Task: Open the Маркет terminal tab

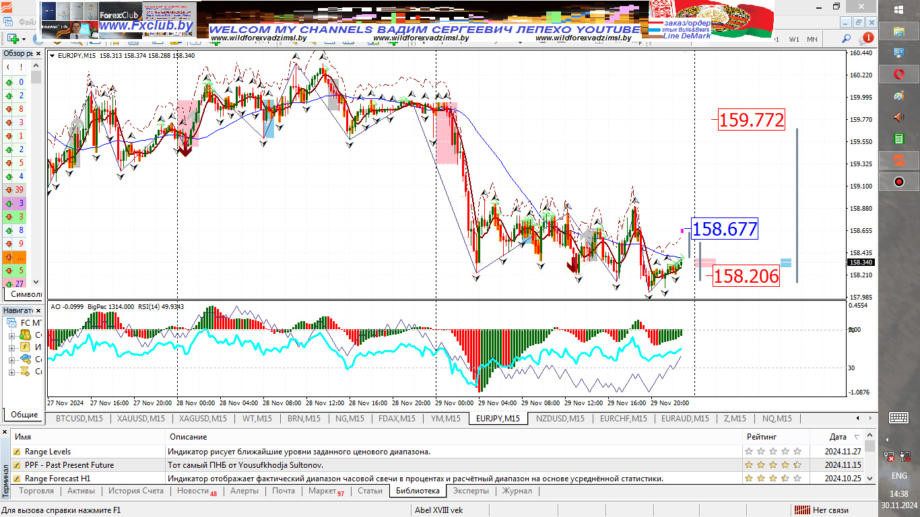Action: (x=326, y=491)
